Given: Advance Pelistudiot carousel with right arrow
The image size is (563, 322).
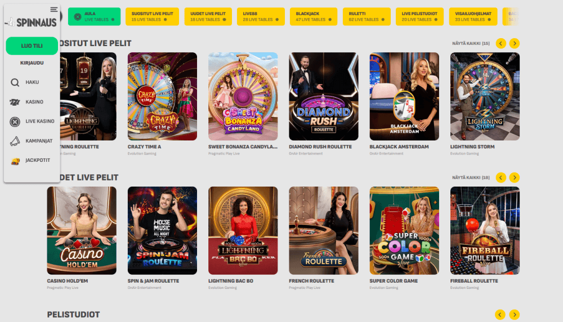Looking at the screenshot, I should coord(514,315).
